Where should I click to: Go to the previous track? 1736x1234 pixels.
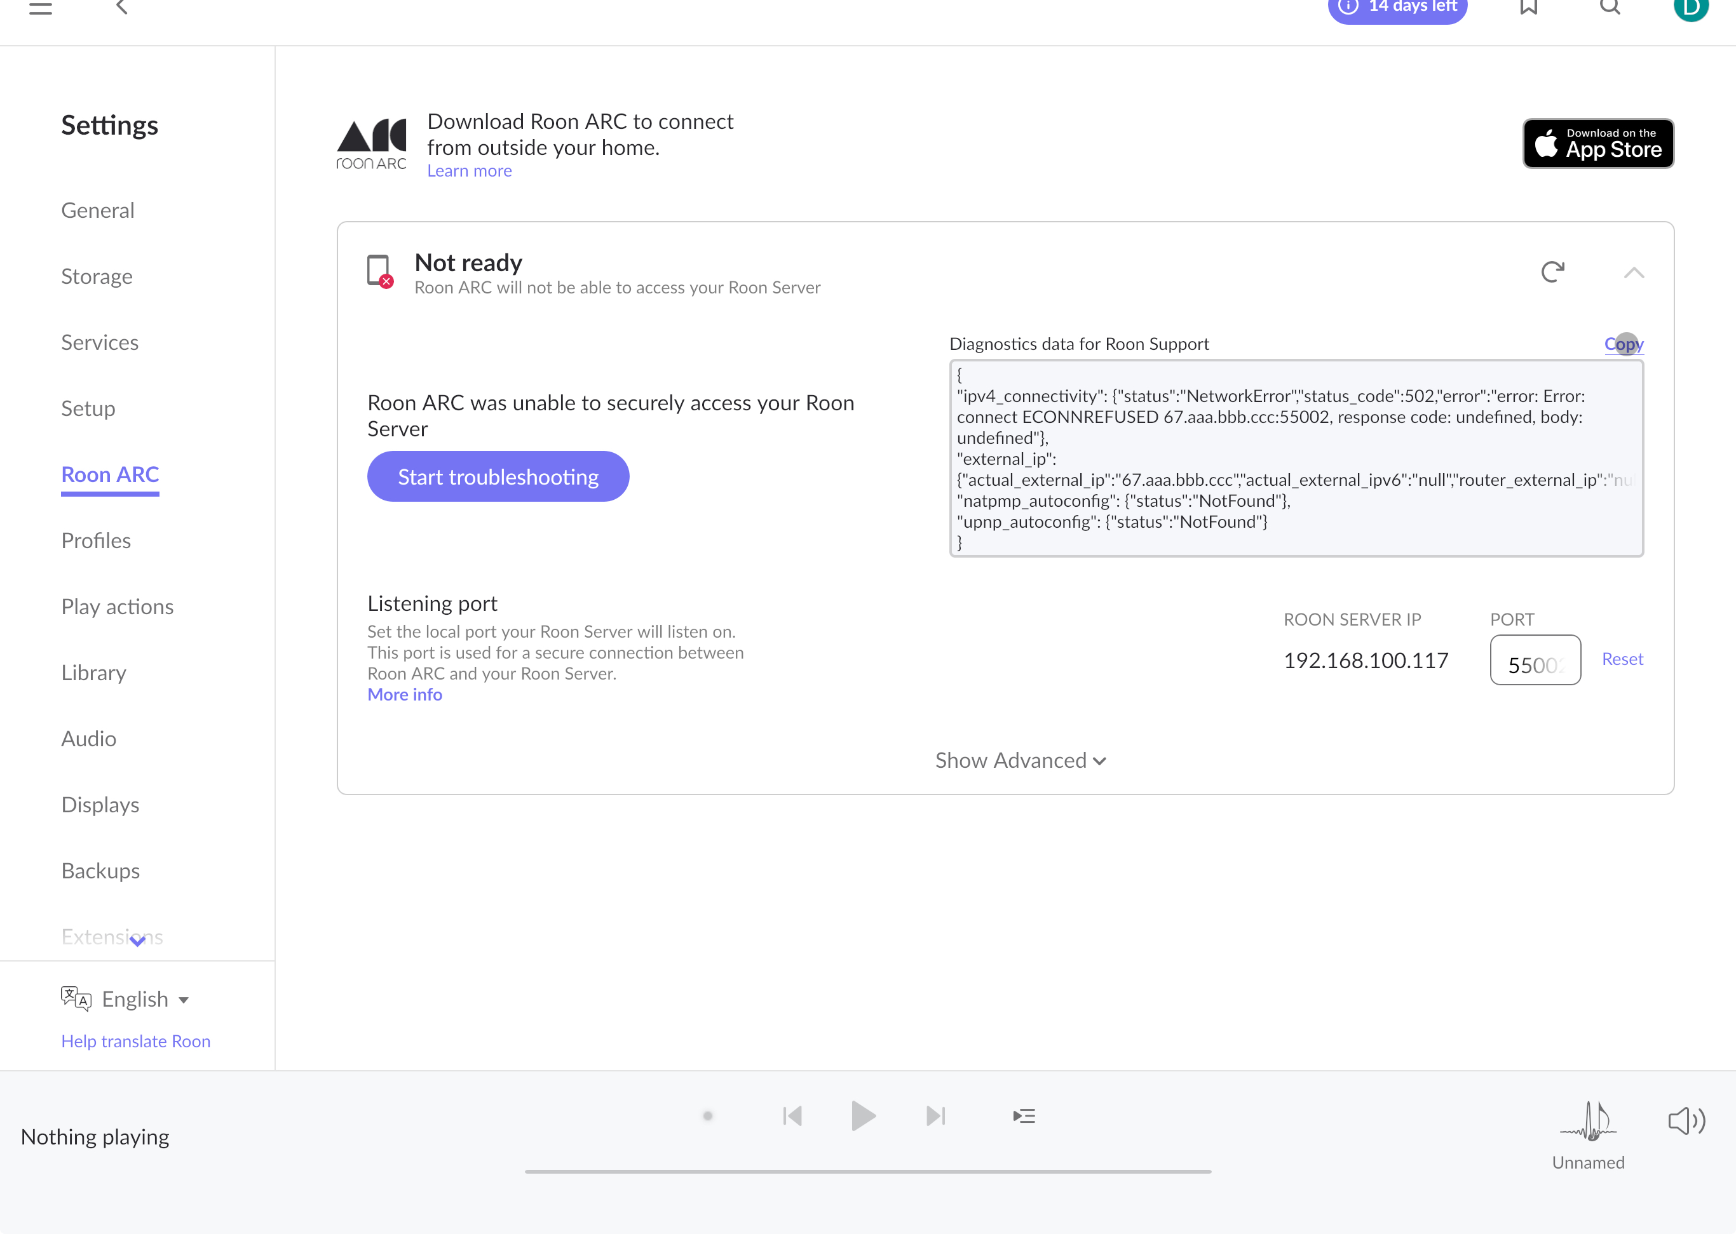point(792,1115)
